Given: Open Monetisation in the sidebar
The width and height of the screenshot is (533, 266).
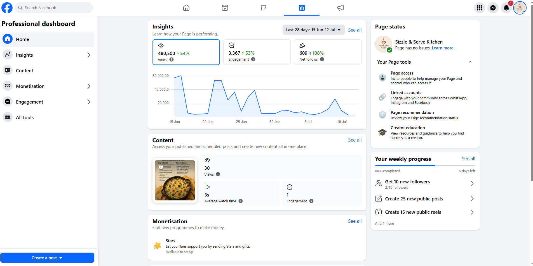Looking at the screenshot, I should pyautogui.click(x=47, y=86).
